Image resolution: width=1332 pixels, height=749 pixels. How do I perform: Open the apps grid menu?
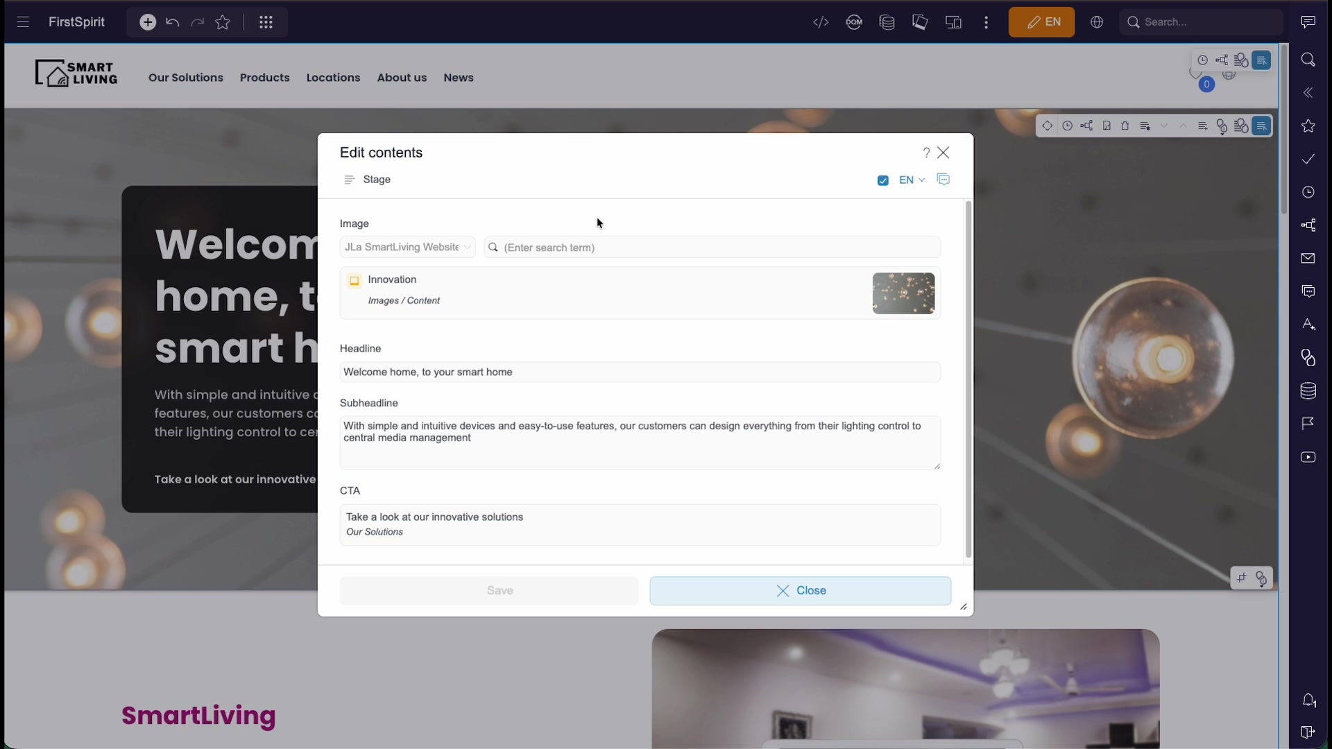coord(266,22)
